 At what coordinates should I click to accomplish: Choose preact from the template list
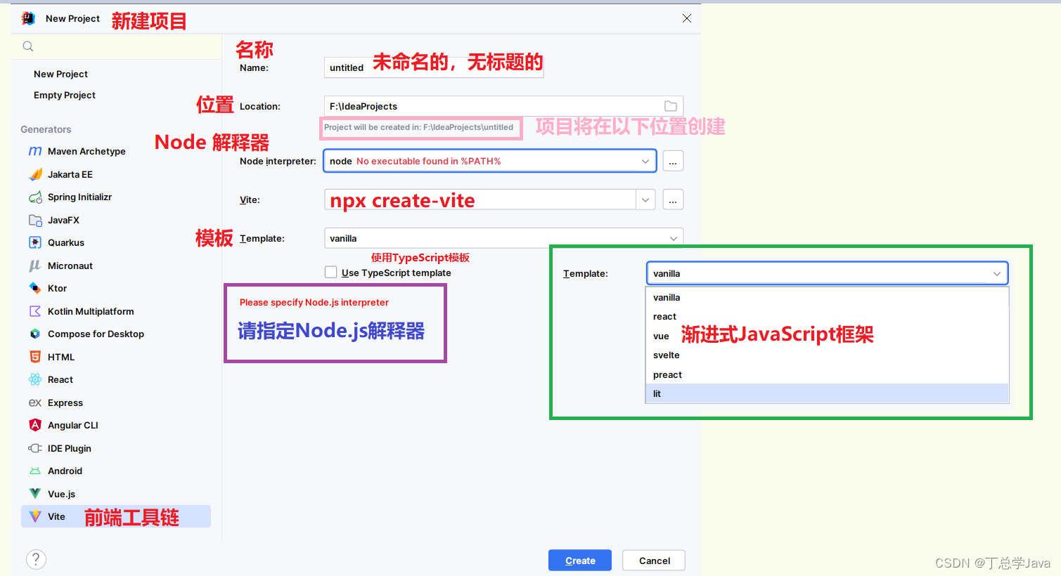click(x=827, y=374)
